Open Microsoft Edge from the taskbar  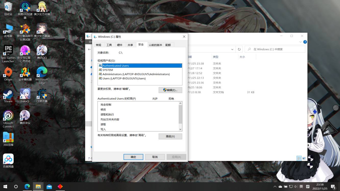pos(27,186)
